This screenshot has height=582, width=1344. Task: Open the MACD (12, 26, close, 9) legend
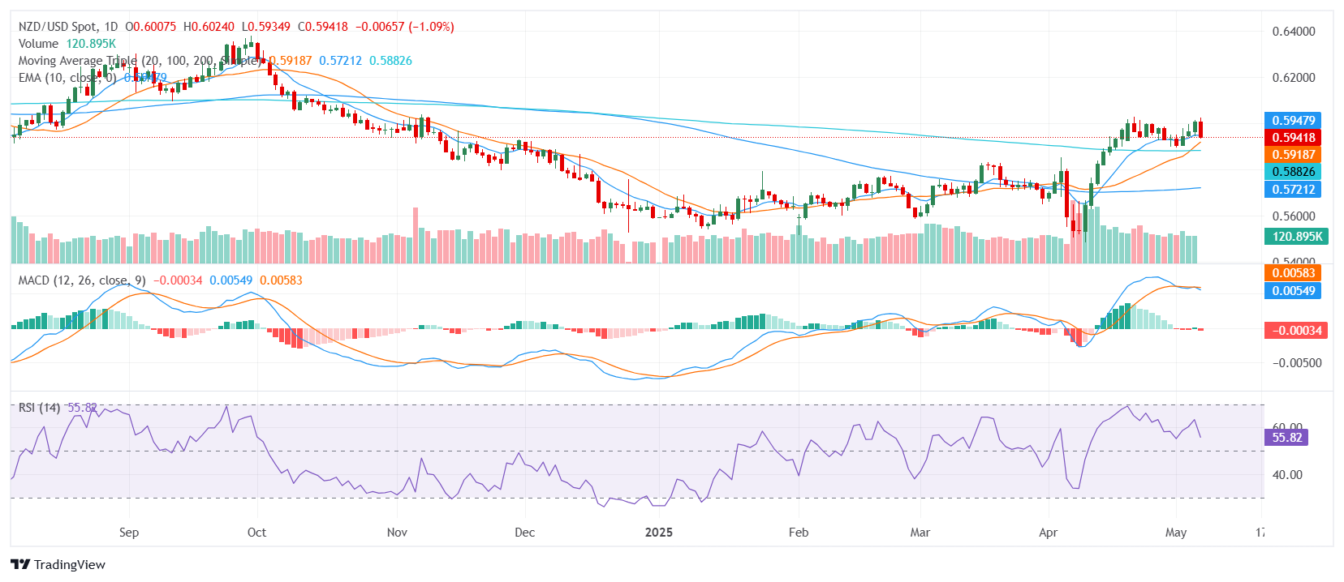[82, 280]
